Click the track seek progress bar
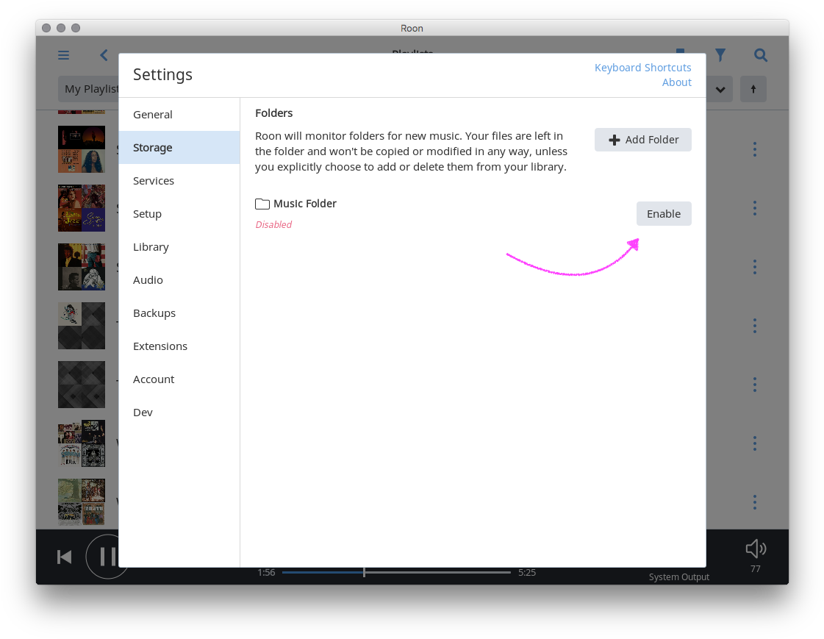This screenshot has height=639, width=824. pos(396,572)
